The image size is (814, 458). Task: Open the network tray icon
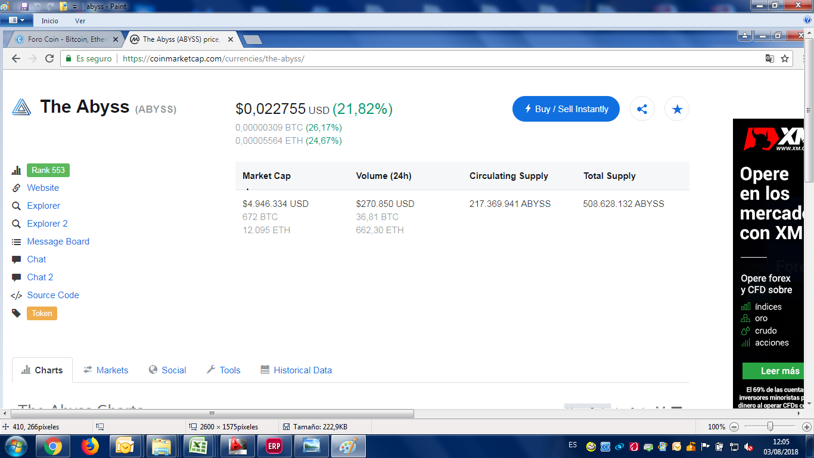734,447
